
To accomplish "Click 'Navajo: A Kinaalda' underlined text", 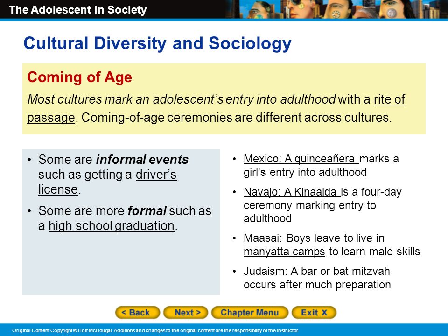I will click(x=292, y=192).
